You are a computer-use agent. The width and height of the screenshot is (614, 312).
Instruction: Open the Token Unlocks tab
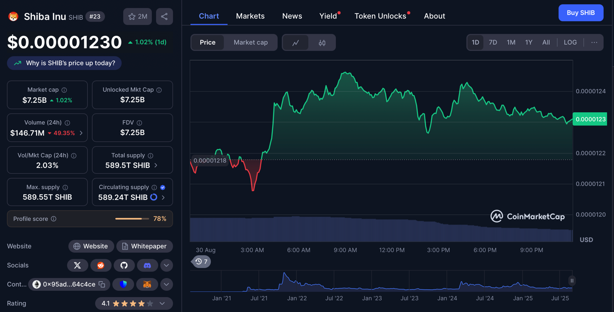point(380,16)
